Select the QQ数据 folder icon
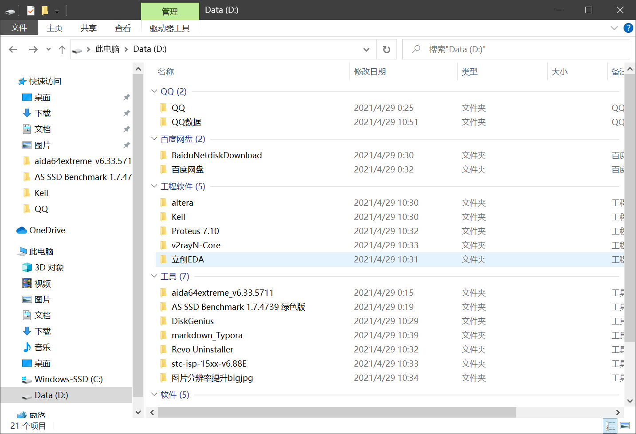The height and width of the screenshot is (434, 636). coord(163,122)
